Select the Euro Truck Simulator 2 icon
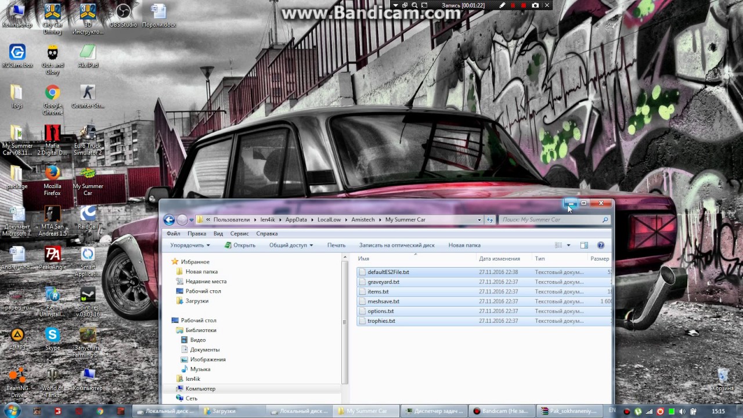 (x=88, y=140)
